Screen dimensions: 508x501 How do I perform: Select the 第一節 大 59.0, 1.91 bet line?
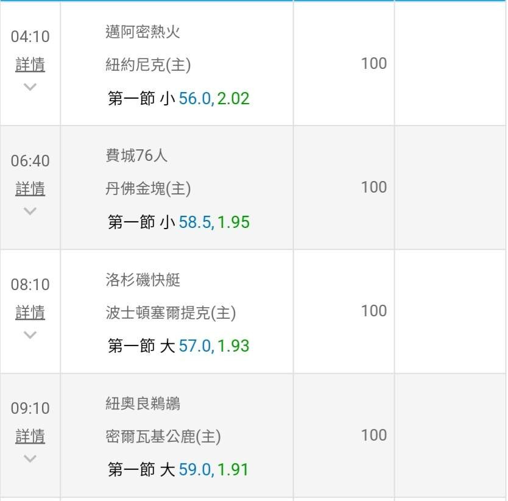point(178,469)
